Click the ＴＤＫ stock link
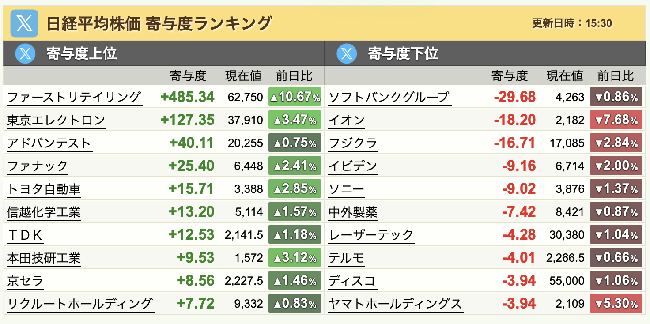Viewport: 650px width, 324px height. 25,235
